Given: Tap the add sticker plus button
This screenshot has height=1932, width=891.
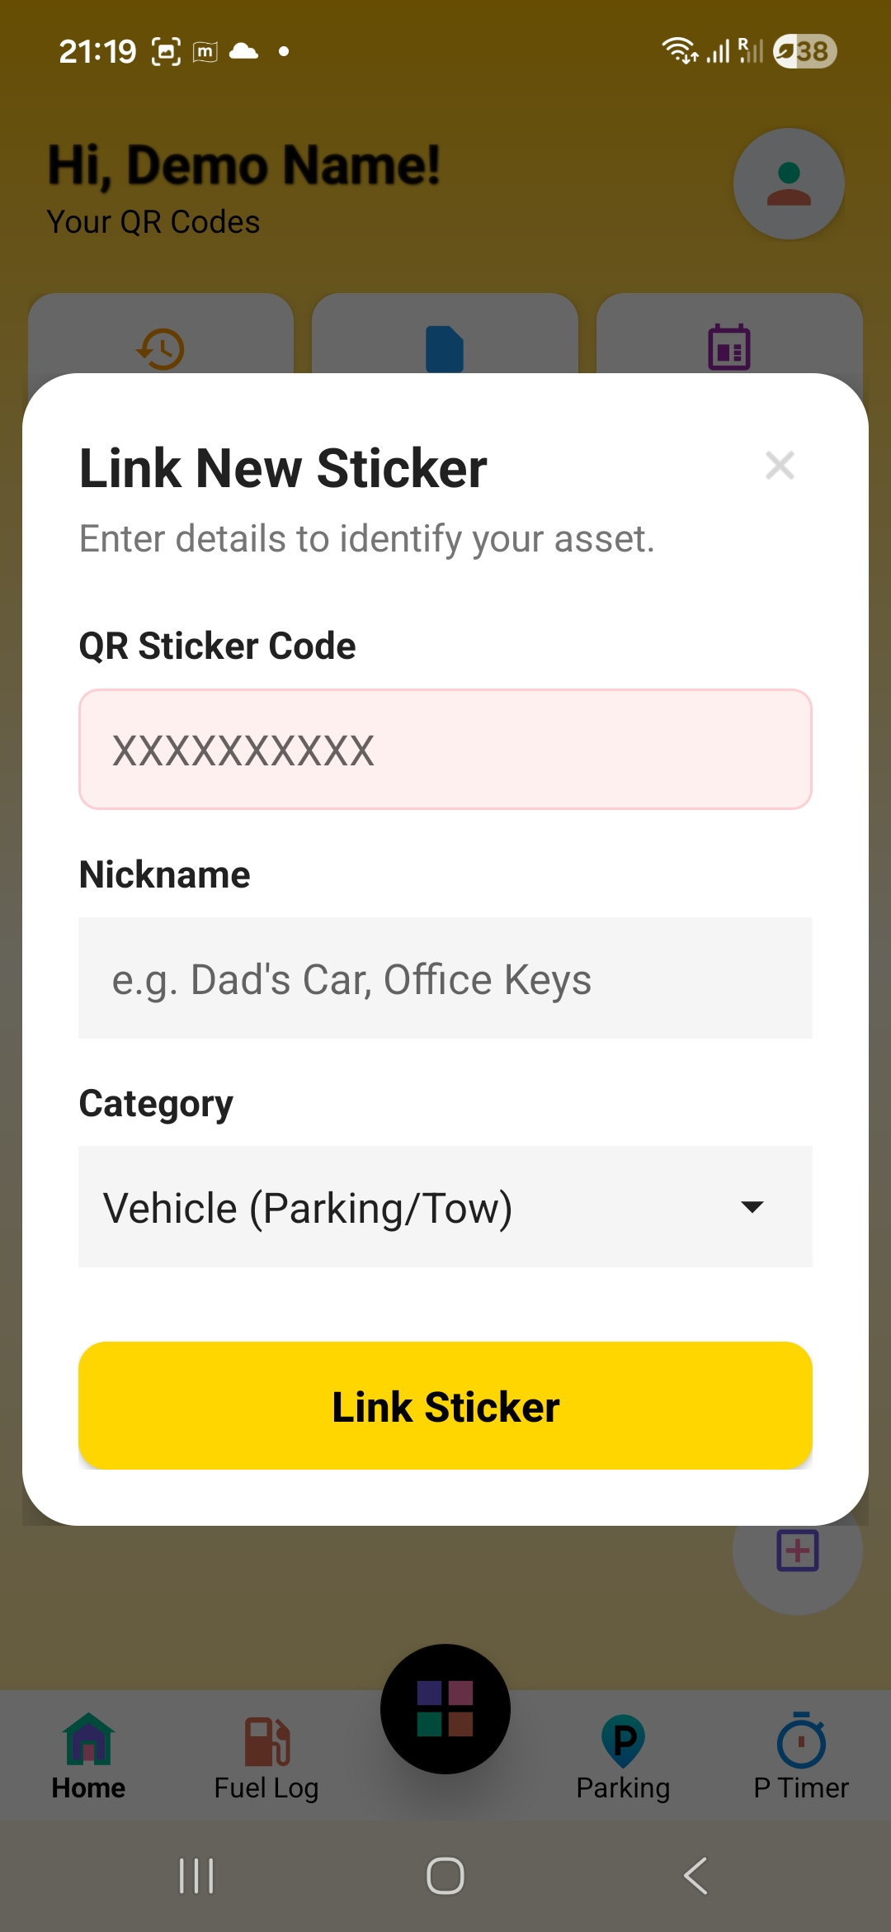Looking at the screenshot, I should click(x=798, y=1552).
